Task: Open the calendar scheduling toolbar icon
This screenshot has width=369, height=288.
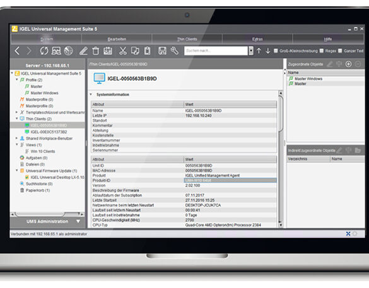Action: tap(108, 51)
